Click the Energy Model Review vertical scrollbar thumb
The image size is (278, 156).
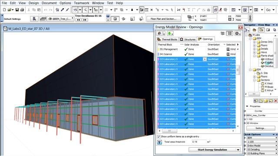(x=238, y=70)
